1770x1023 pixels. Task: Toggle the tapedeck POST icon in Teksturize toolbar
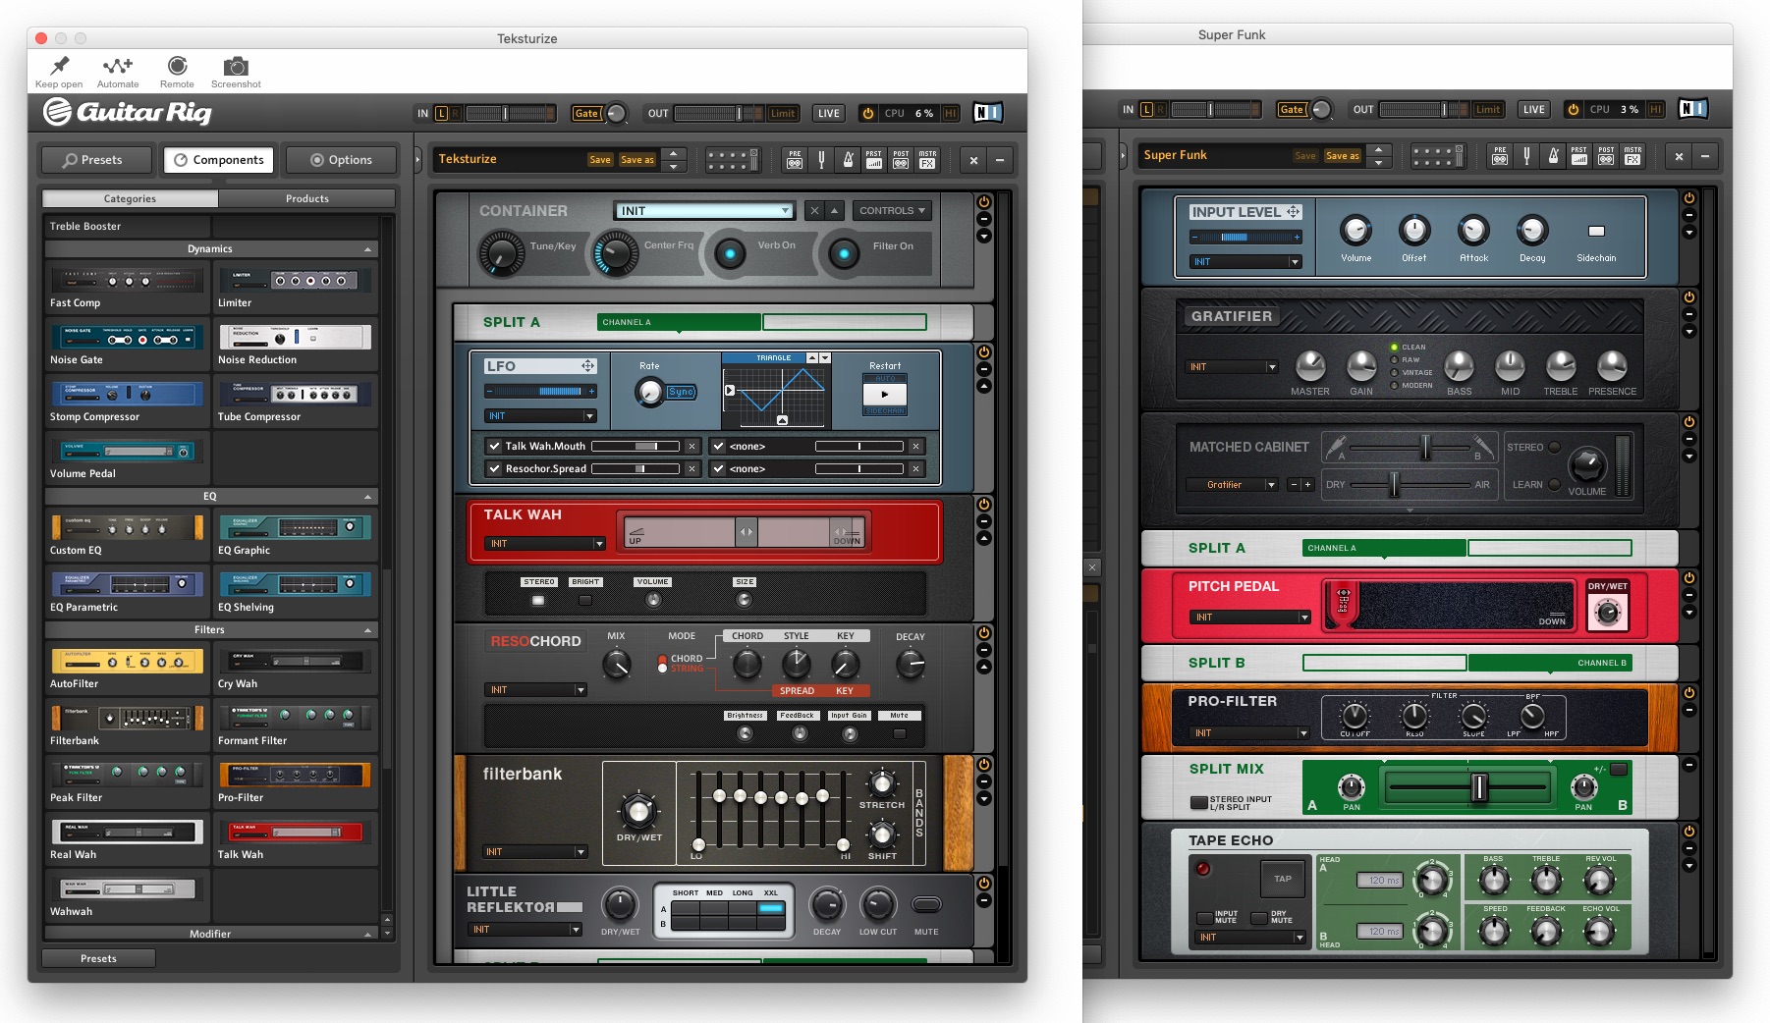(x=901, y=160)
